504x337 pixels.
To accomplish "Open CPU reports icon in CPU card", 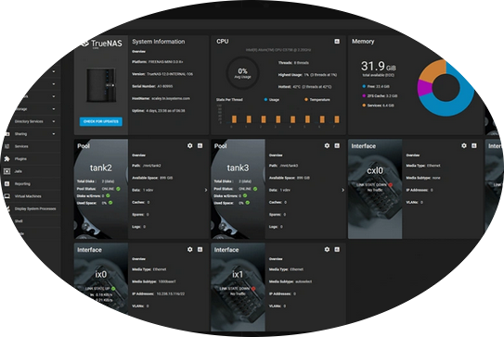I will 337,42.
